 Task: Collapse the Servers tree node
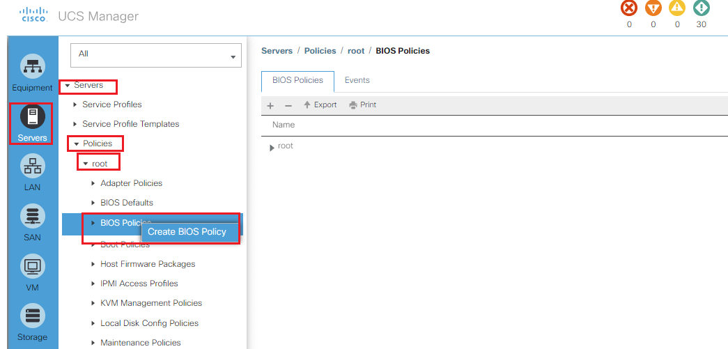[68, 86]
